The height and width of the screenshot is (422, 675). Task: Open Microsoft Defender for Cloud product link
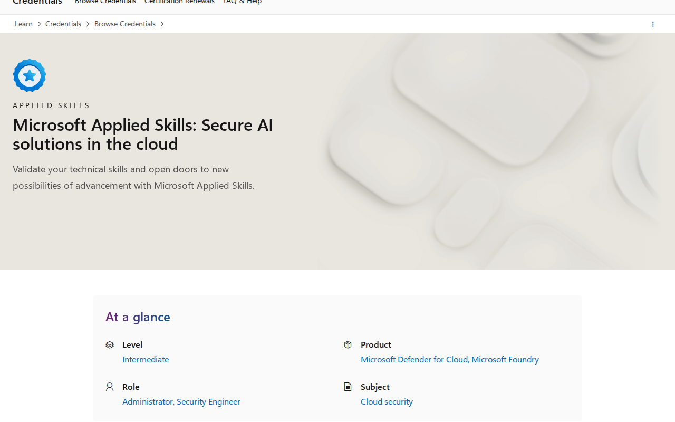click(x=414, y=359)
